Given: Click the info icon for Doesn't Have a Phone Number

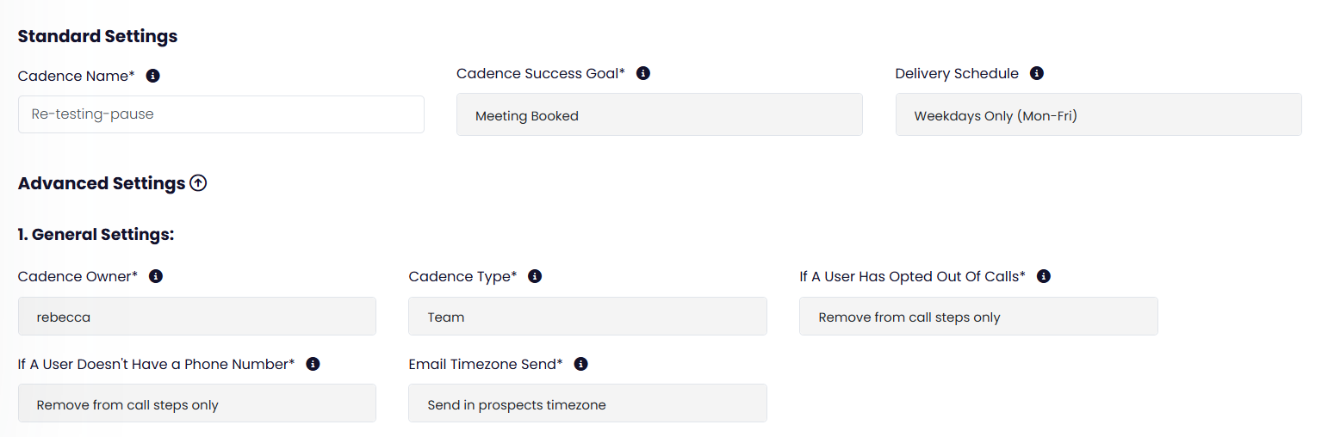Looking at the screenshot, I should [x=313, y=364].
